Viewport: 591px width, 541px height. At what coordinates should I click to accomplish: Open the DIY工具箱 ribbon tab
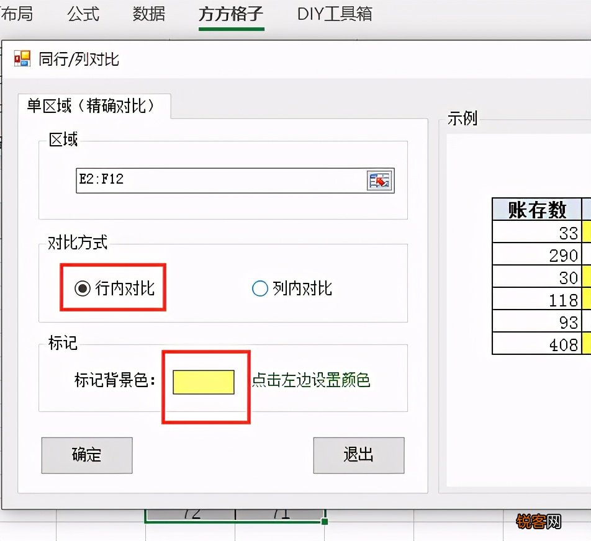(x=335, y=14)
